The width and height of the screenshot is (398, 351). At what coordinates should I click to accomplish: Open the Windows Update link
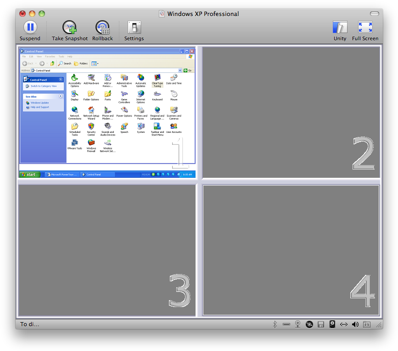point(39,103)
